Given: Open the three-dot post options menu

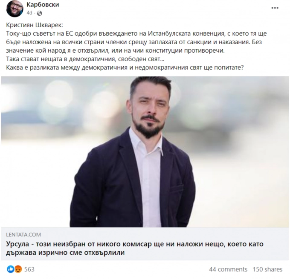Looking at the screenshot, I should (275, 8).
